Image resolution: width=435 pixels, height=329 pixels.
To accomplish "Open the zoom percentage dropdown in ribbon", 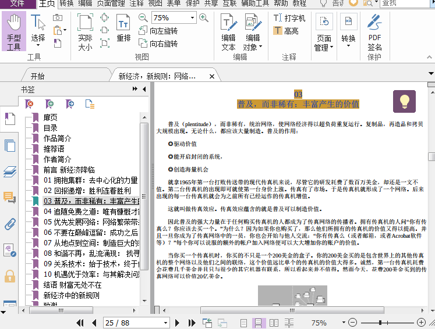I will coord(191,18).
